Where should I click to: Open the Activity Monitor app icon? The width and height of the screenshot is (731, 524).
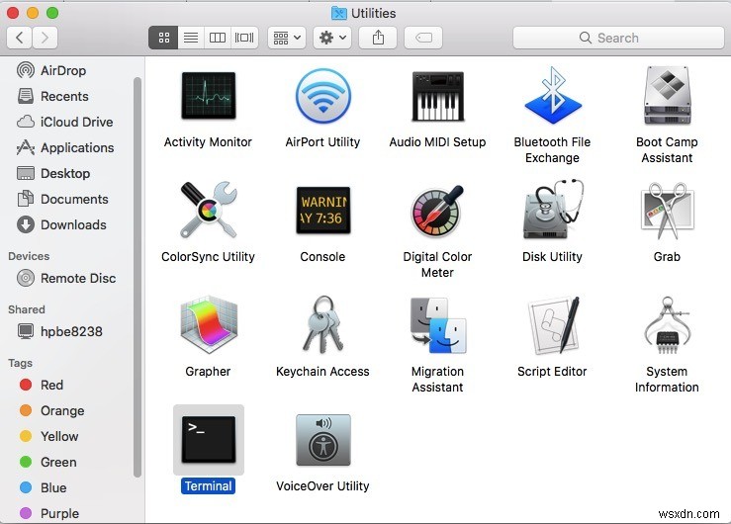[209, 96]
